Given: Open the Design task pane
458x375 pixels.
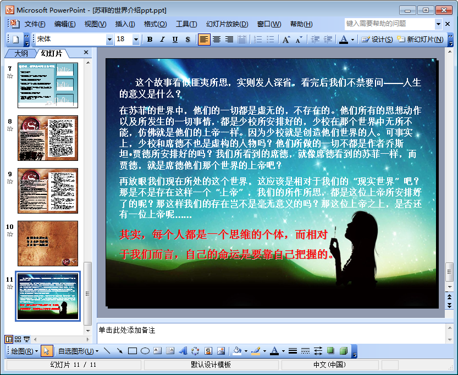Looking at the screenshot, I should (377, 40).
